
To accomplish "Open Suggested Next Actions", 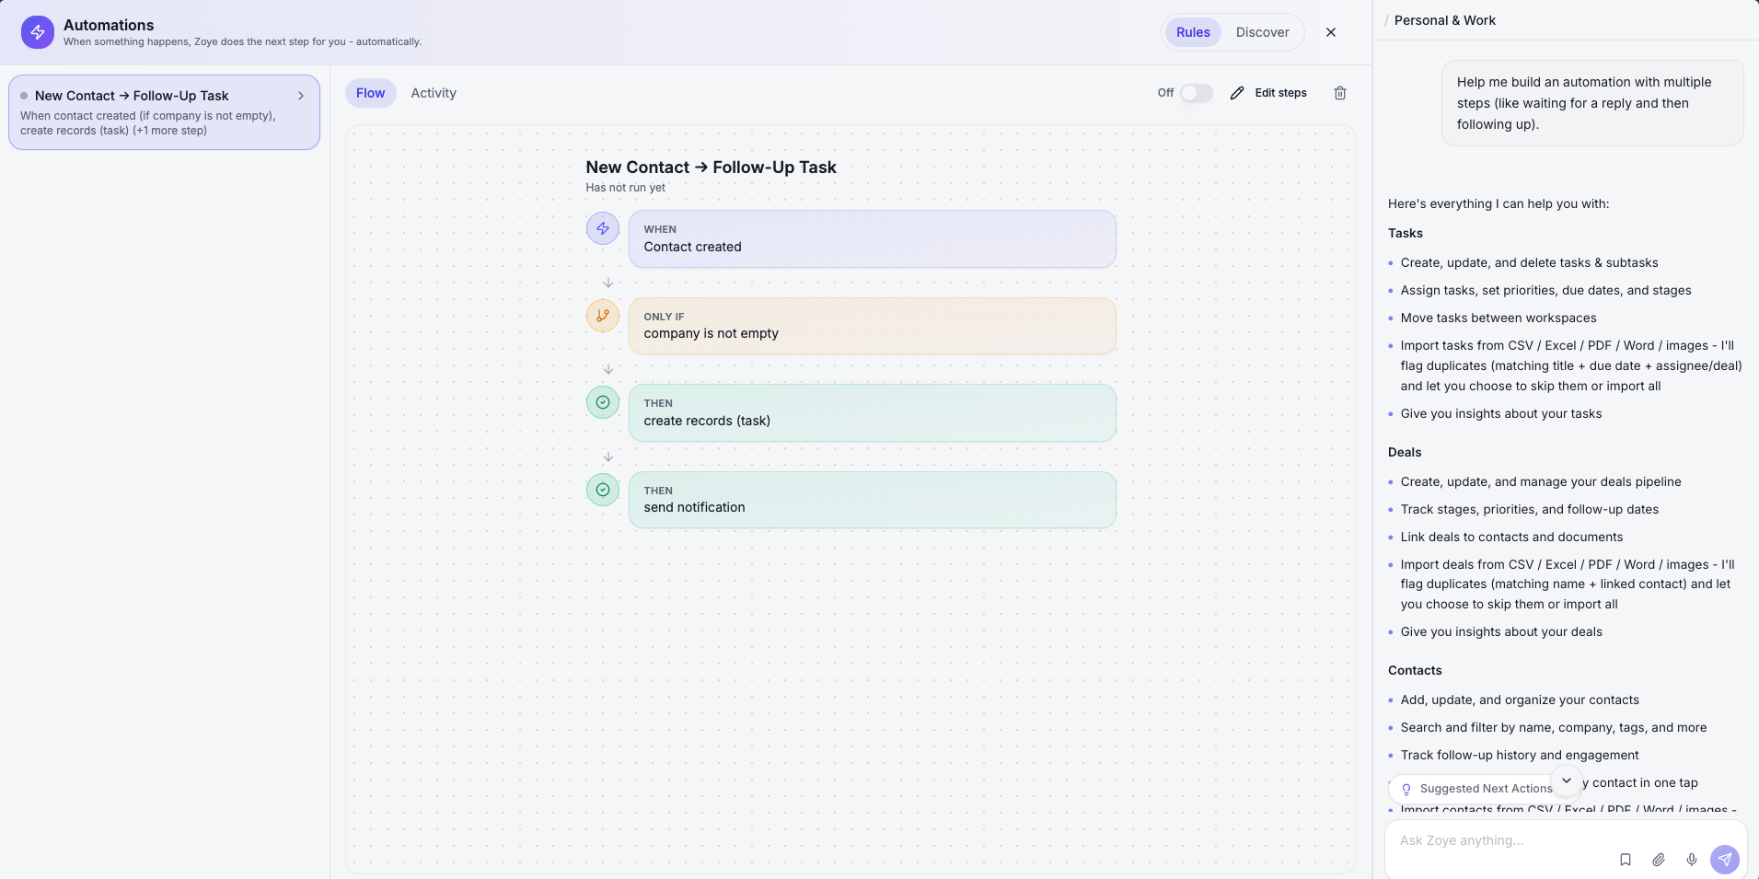I will coord(1475,789).
